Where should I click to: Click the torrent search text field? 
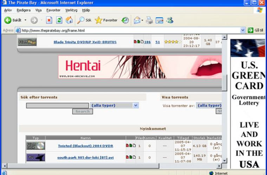(x=57, y=105)
